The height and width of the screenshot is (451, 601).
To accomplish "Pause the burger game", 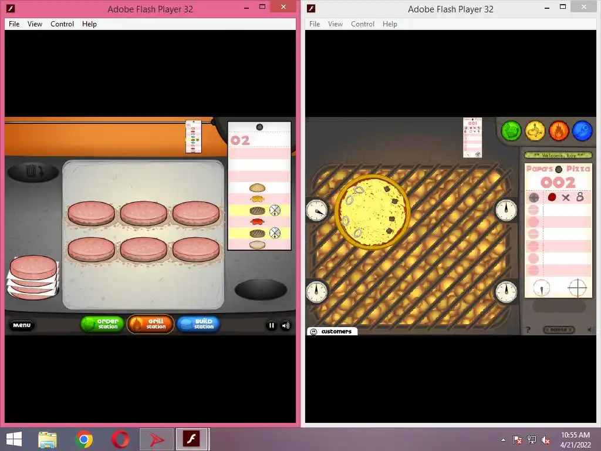I will tap(271, 325).
